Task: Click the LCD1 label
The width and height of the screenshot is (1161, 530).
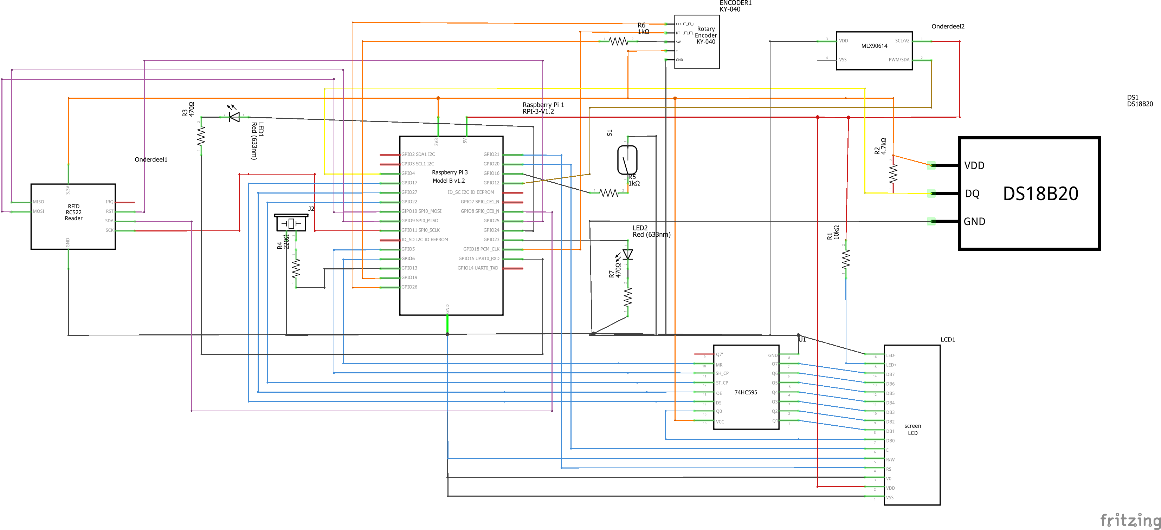Action: click(948, 340)
